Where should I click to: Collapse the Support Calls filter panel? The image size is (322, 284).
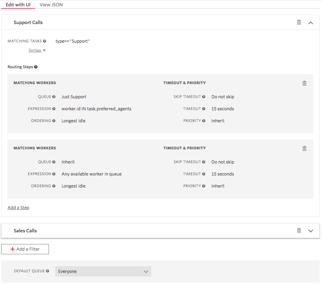coord(311,22)
